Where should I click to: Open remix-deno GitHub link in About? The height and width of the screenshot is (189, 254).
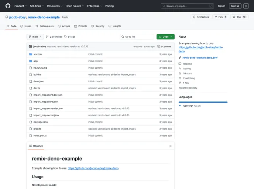[201, 49]
